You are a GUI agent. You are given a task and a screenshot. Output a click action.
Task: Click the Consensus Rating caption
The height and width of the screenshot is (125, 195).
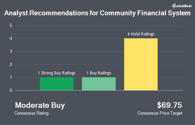[x=31, y=113]
